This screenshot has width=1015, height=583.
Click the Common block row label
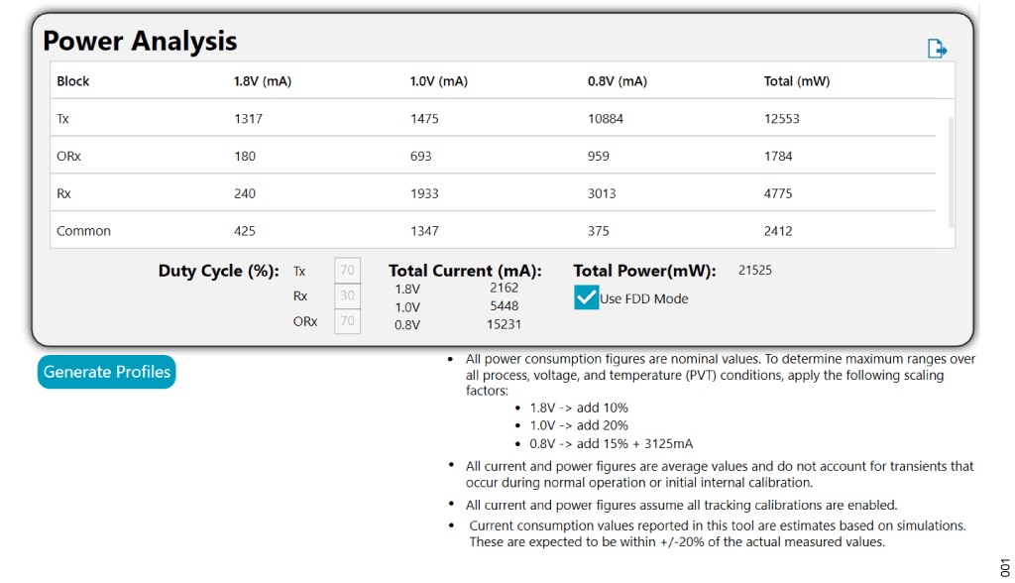click(x=84, y=231)
